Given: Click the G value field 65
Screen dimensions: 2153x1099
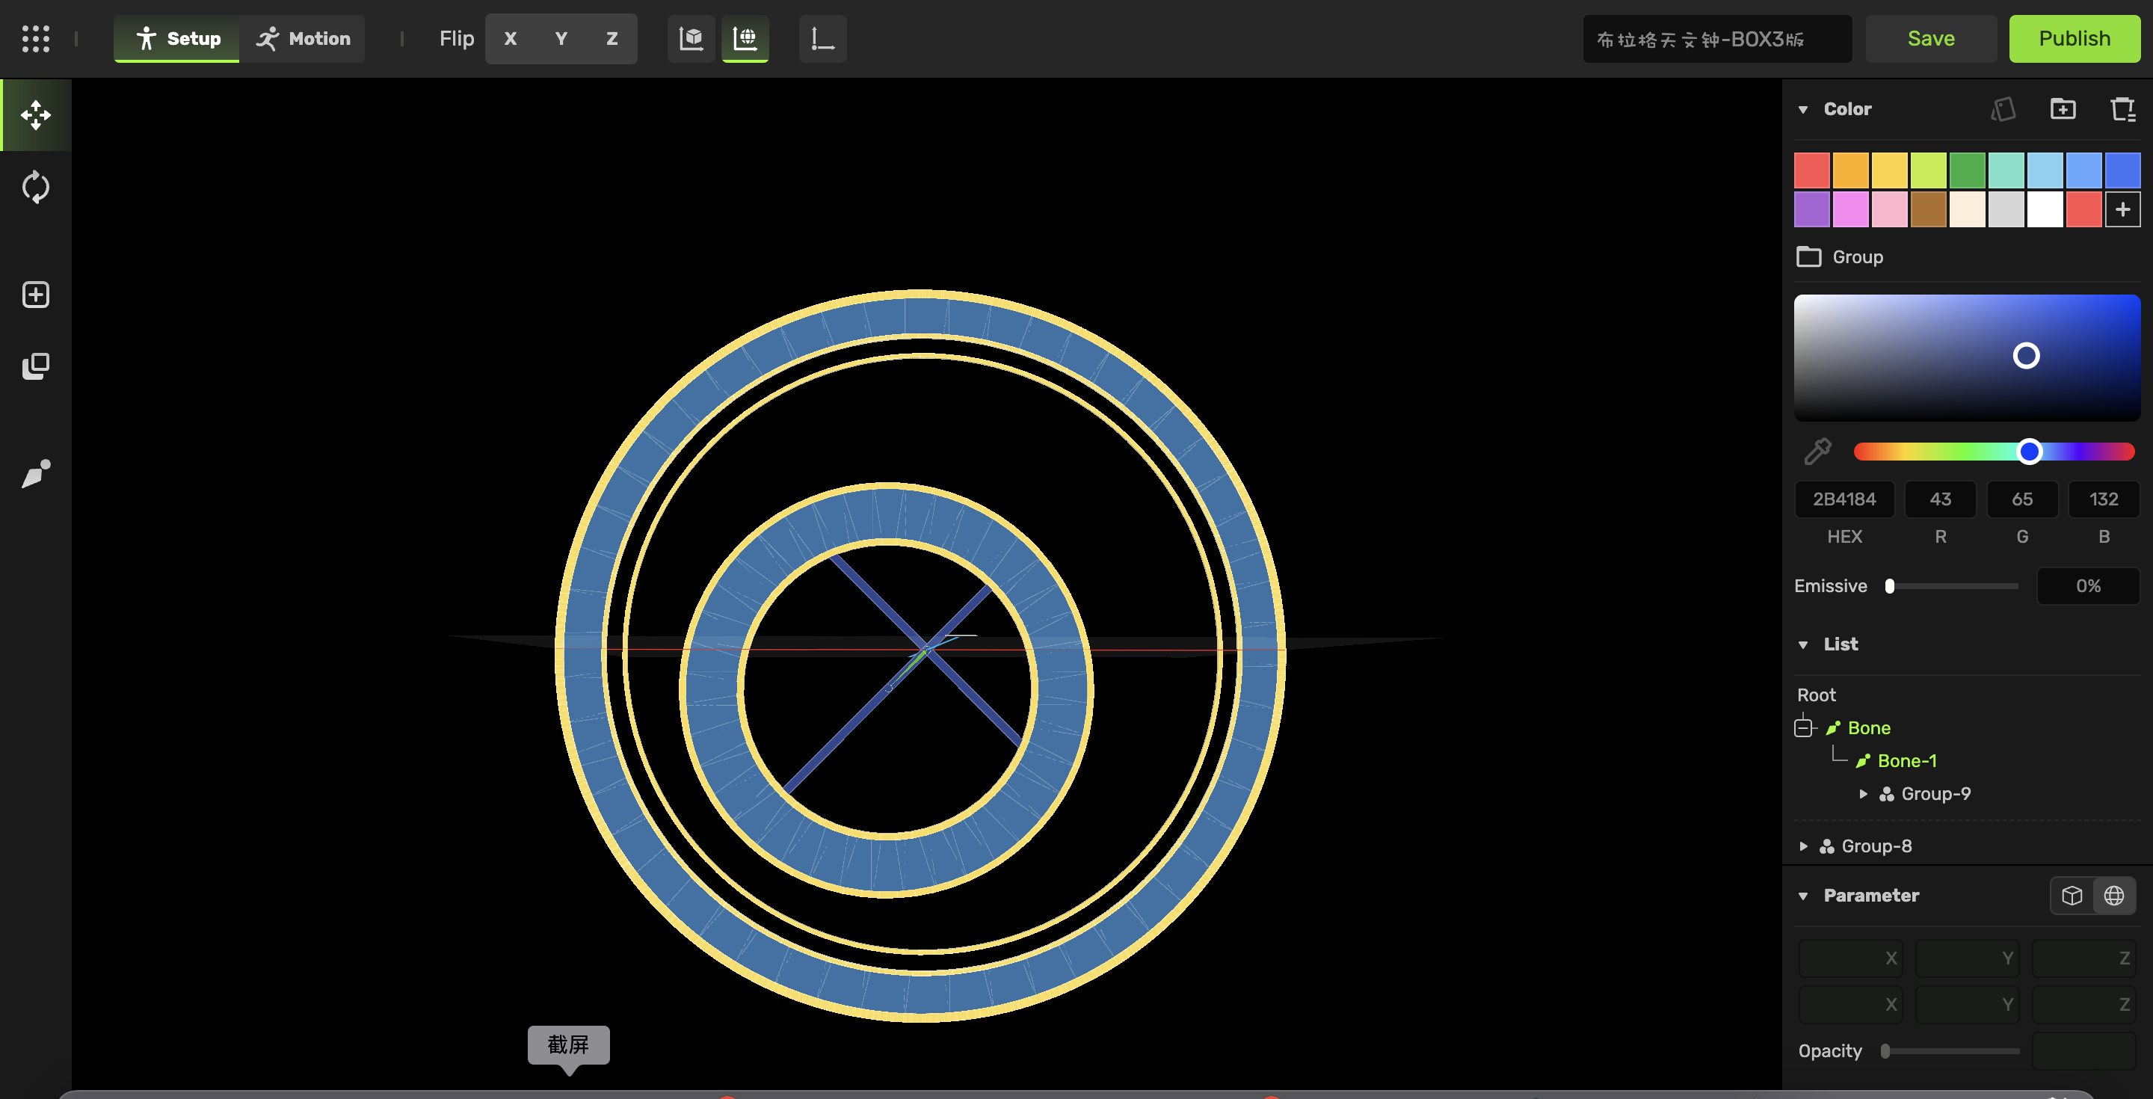Looking at the screenshot, I should click(x=2023, y=499).
